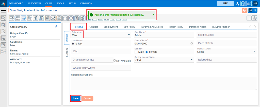Open the Driving License State dropdown
260x107 pixels.
pyautogui.click(x=192, y=60)
